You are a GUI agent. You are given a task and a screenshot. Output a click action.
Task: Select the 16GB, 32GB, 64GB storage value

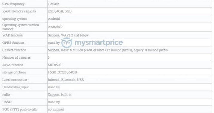click(62, 72)
